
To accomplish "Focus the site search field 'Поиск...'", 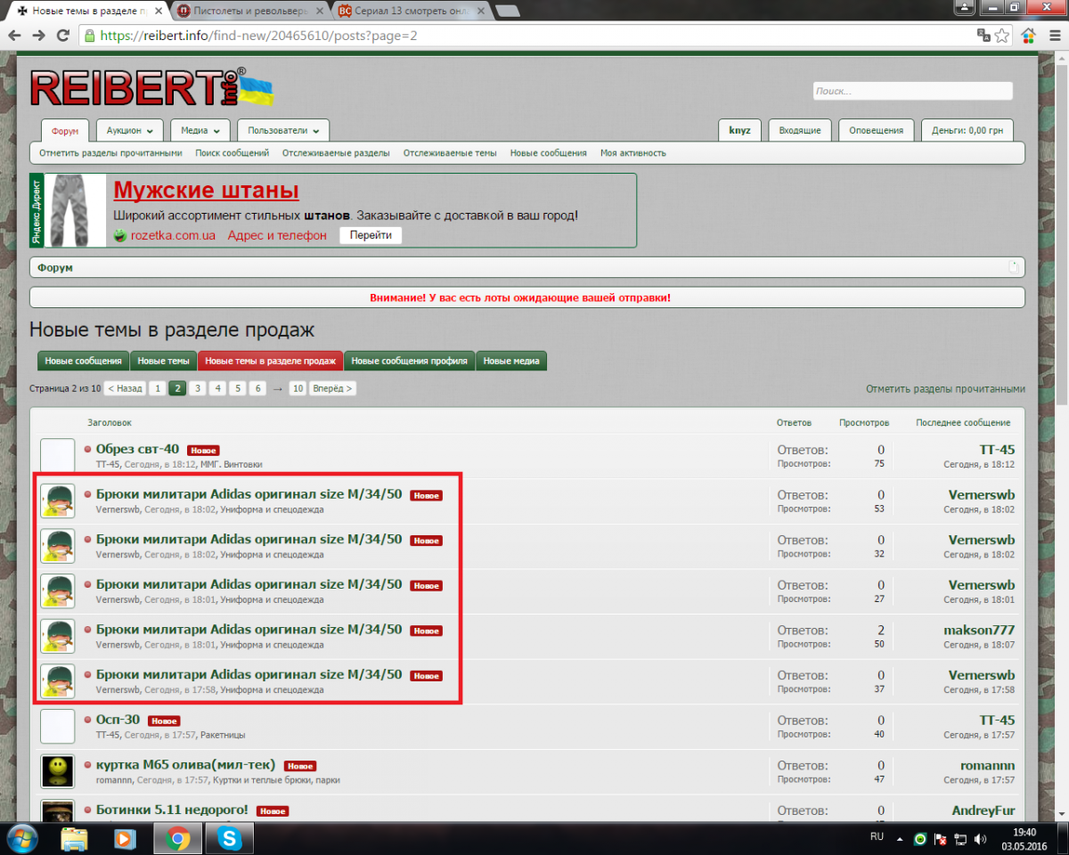I will (912, 91).
